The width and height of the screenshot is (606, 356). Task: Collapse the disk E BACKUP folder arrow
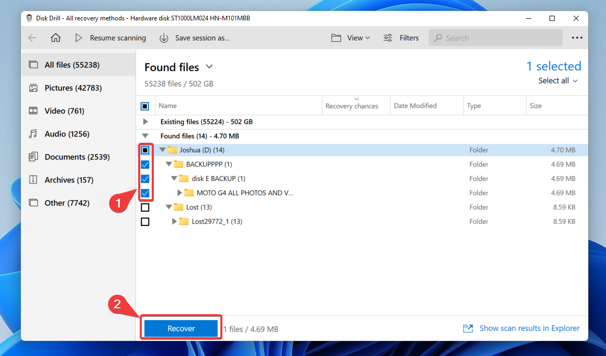point(174,178)
